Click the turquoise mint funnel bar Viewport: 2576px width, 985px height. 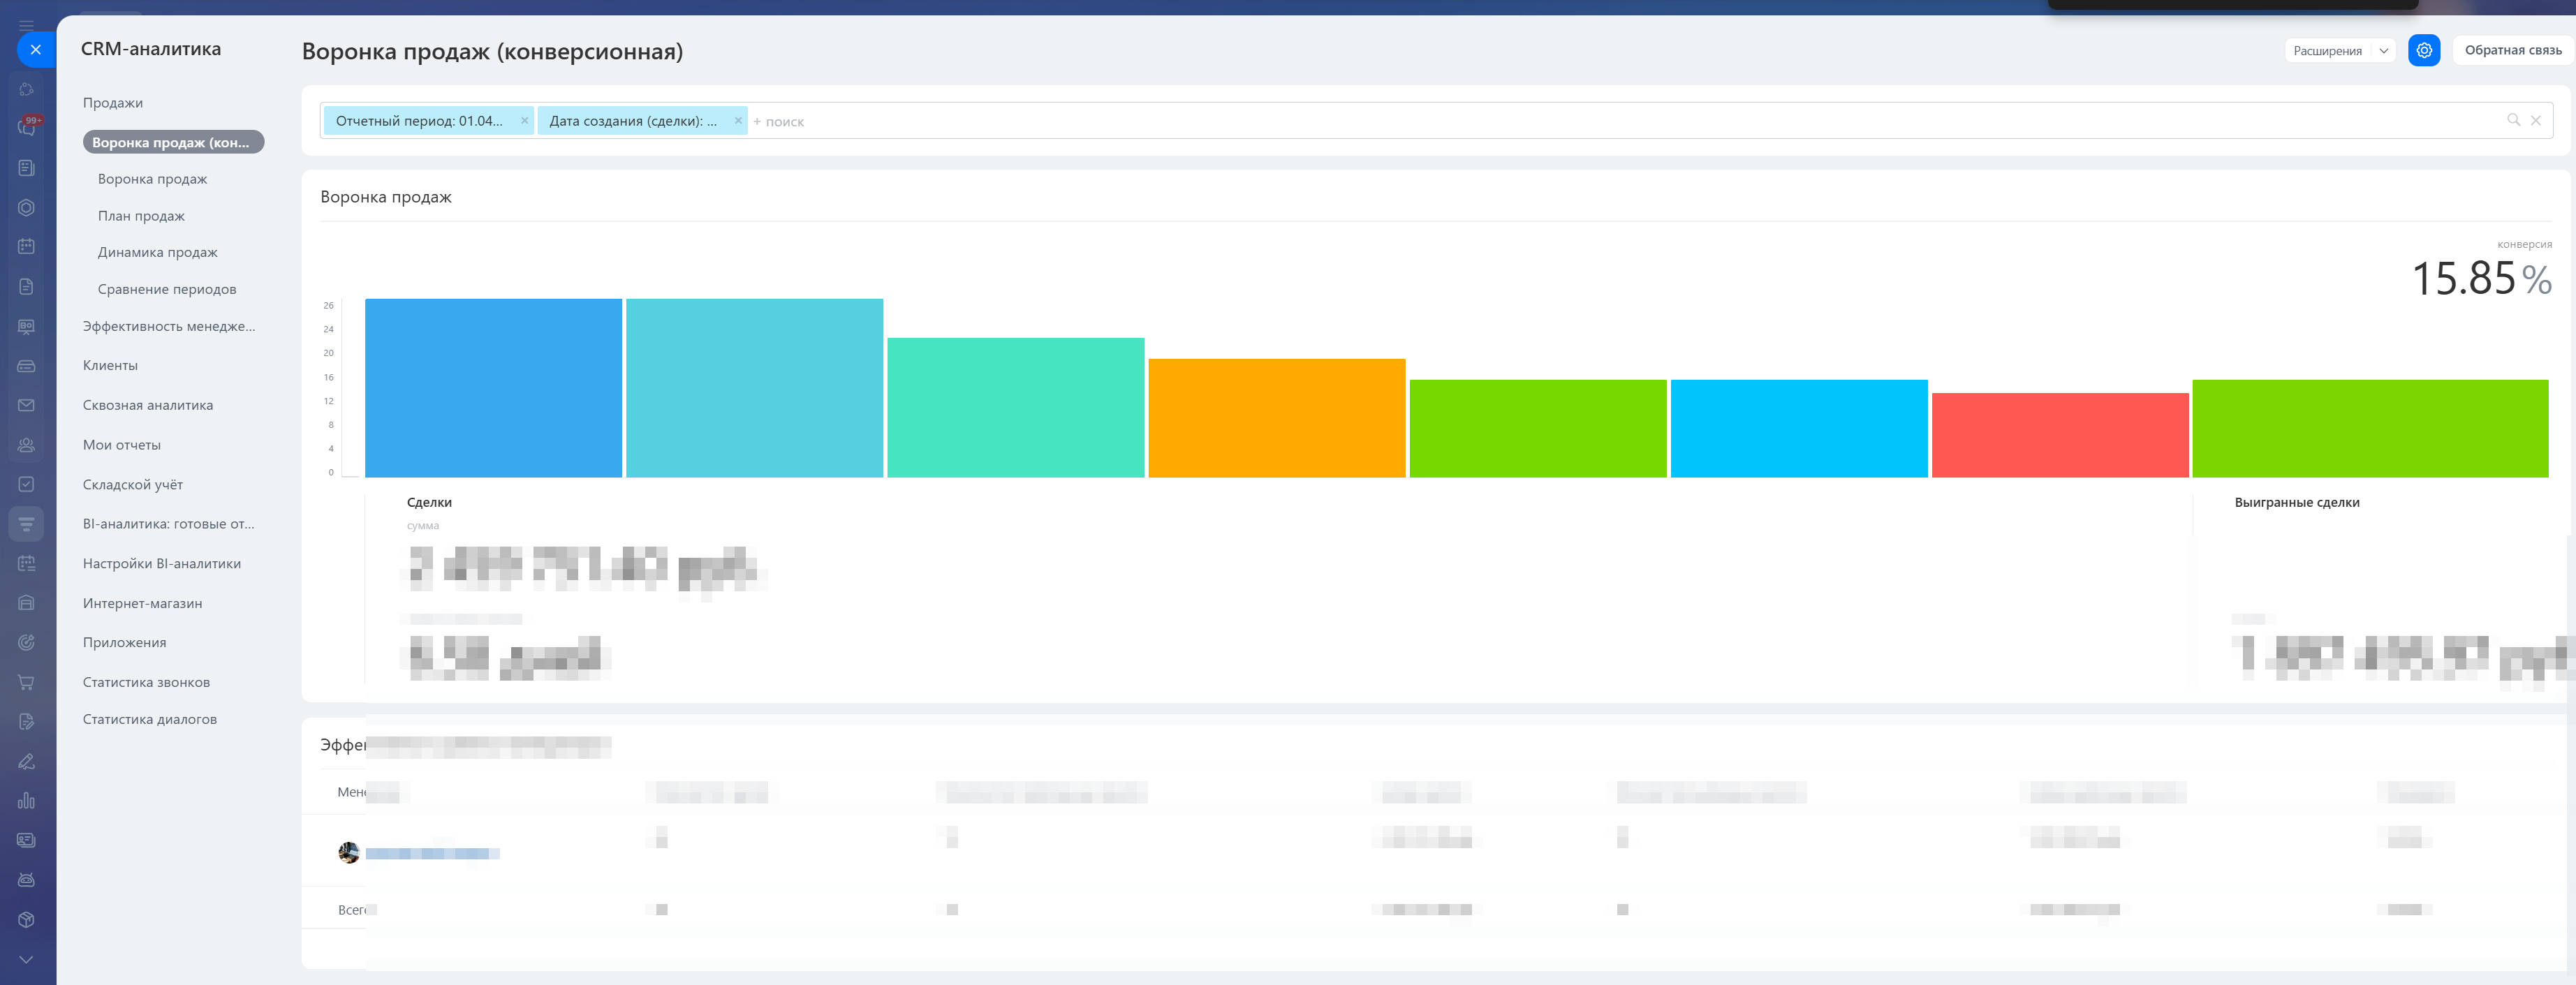point(1016,408)
